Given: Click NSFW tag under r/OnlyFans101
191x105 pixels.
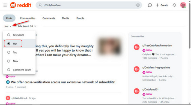Looking at the screenshot, I should click(147, 94).
